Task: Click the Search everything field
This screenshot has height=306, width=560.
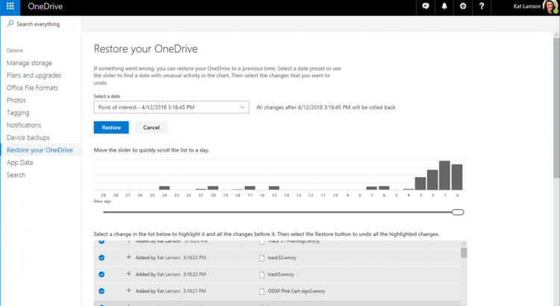Action: pyautogui.click(x=40, y=24)
